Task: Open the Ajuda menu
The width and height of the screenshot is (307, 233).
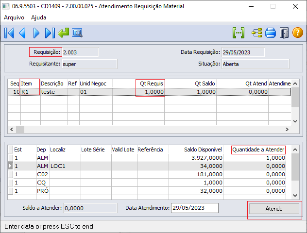Action: pos(38,17)
